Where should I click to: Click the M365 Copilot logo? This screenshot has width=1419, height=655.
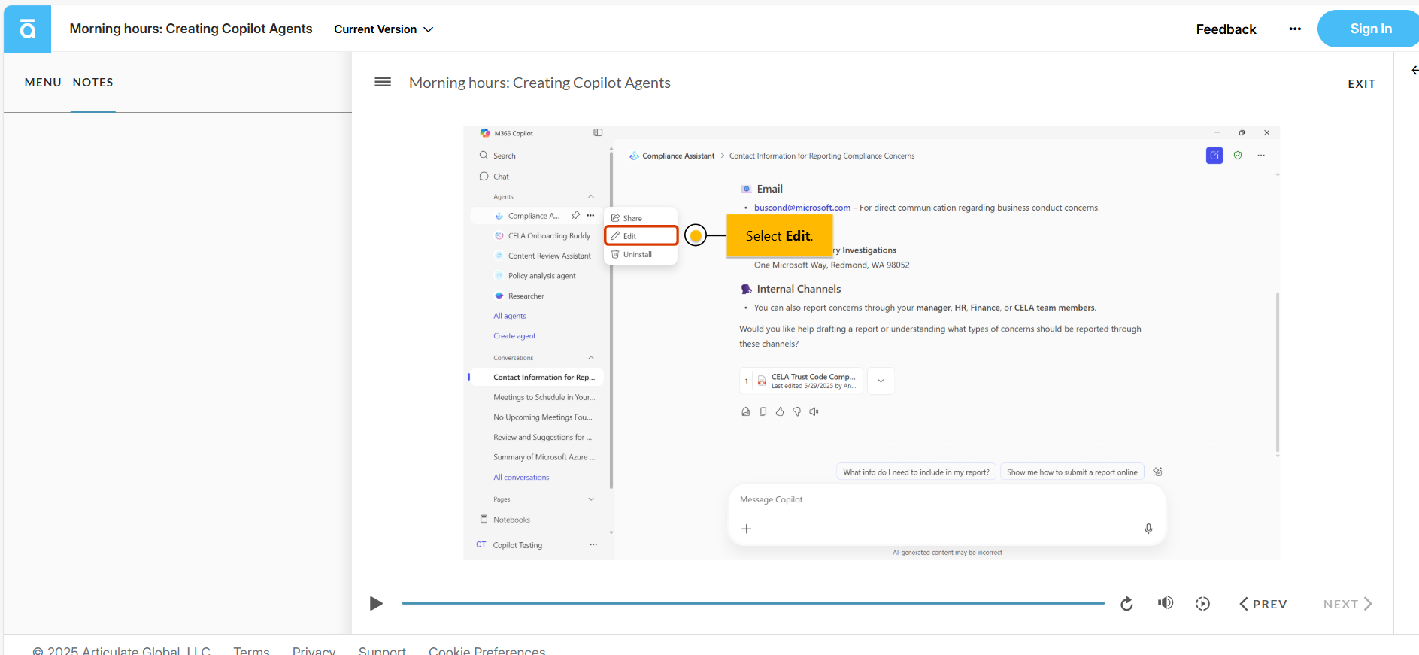click(485, 133)
